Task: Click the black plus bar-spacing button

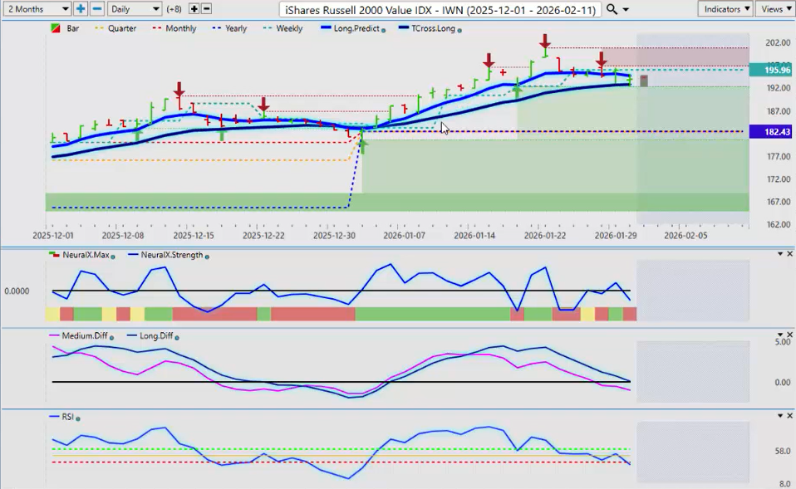Action: [194, 8]
